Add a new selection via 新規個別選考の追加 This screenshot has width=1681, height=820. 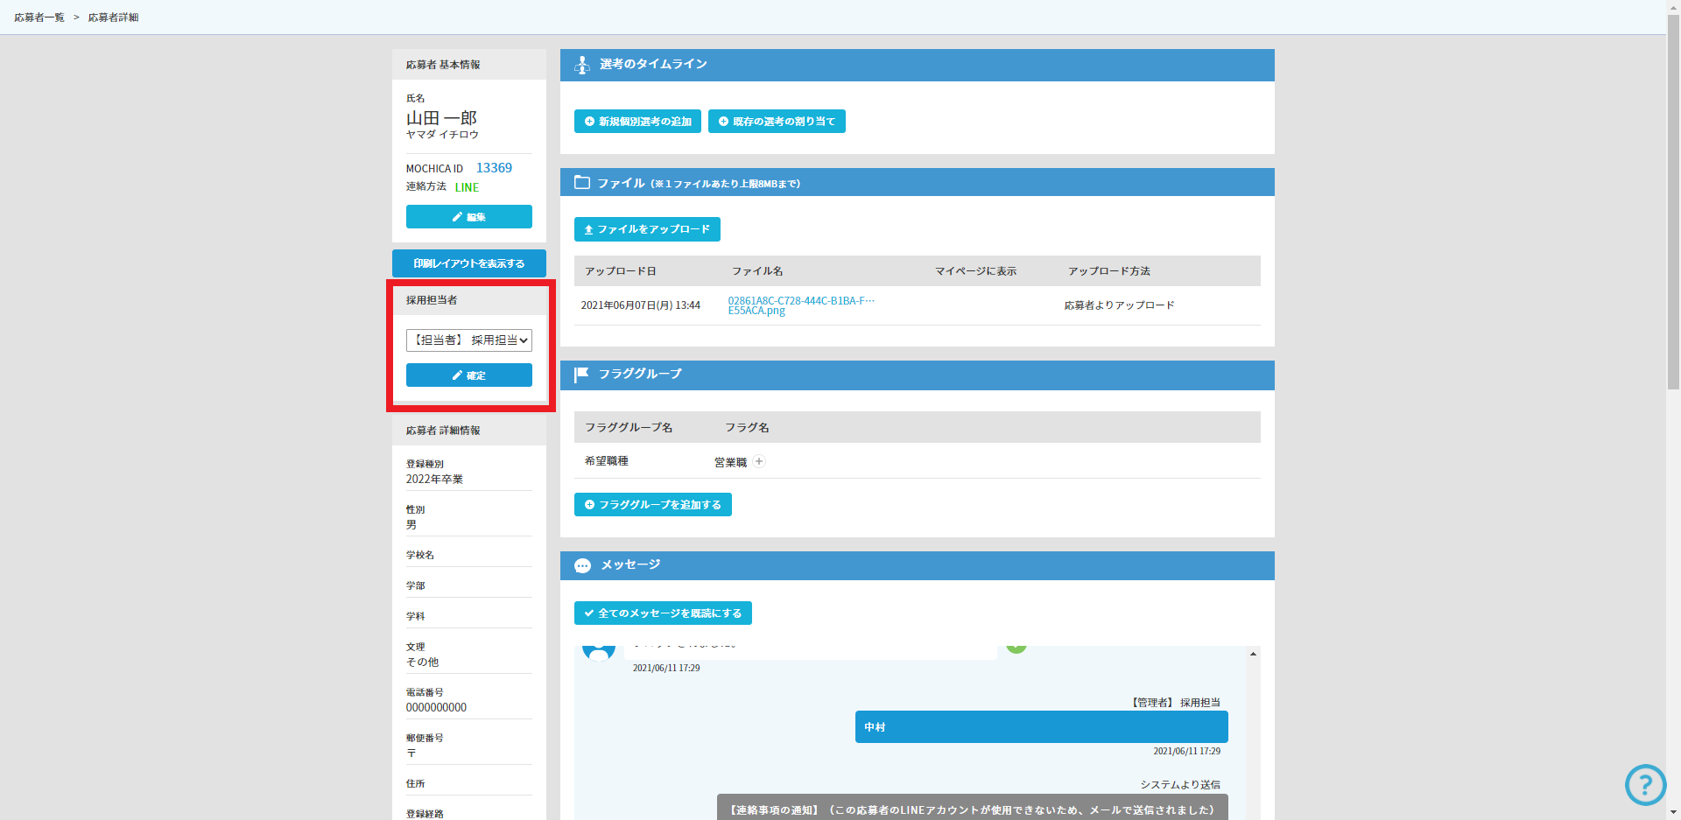pyautogui.click(x=637, y=122)
